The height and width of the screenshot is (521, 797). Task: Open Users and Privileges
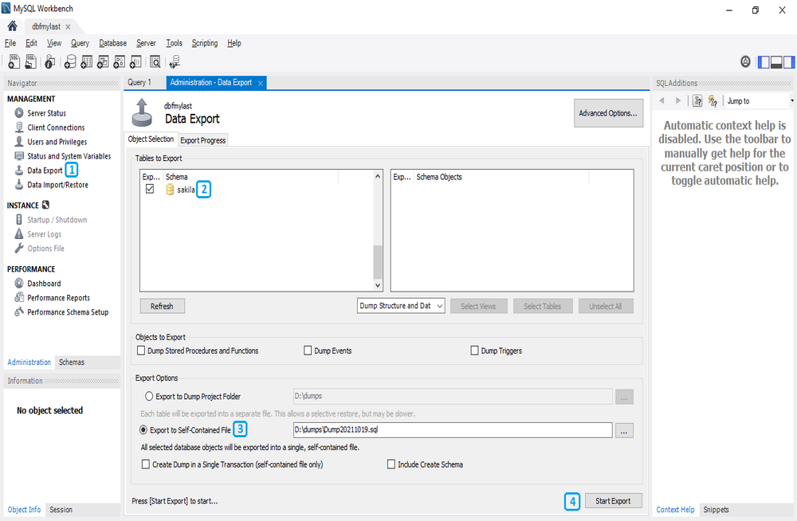pos(57,142)
